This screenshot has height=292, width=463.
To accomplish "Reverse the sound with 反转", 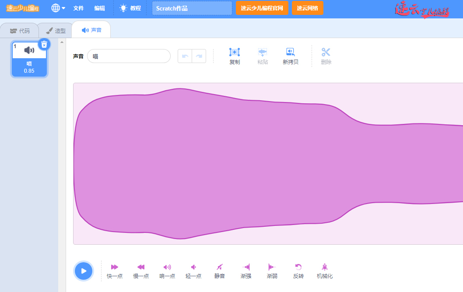I will click(x=298, y=267).
